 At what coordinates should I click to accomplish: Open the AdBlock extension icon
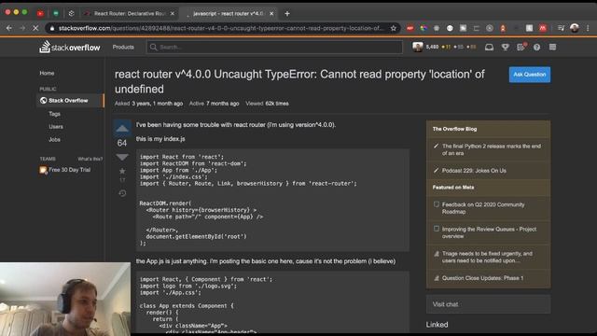point(410,28)
